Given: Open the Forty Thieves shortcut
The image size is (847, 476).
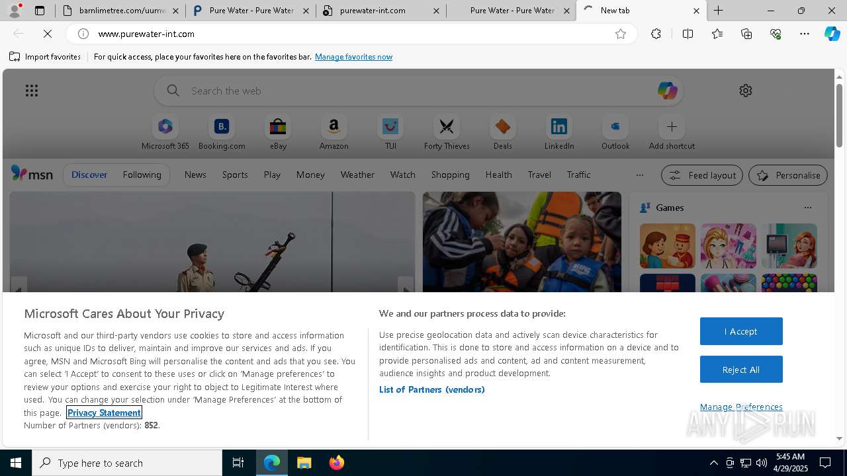Looking at the screenshot, I should [447, 133].
